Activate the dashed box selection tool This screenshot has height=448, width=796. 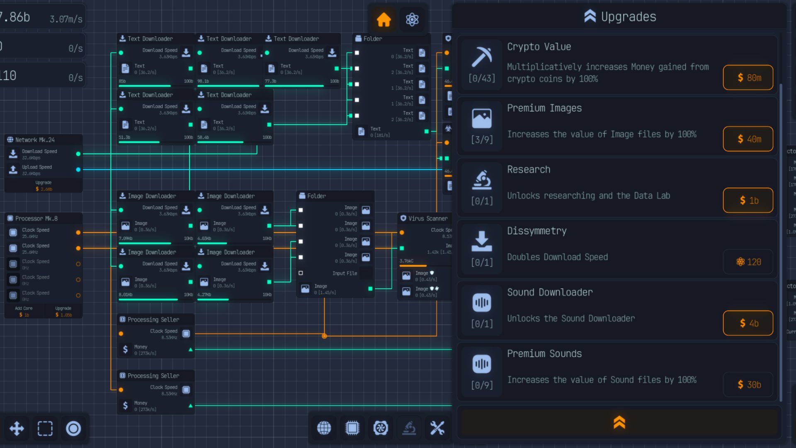tap(45, 428)
